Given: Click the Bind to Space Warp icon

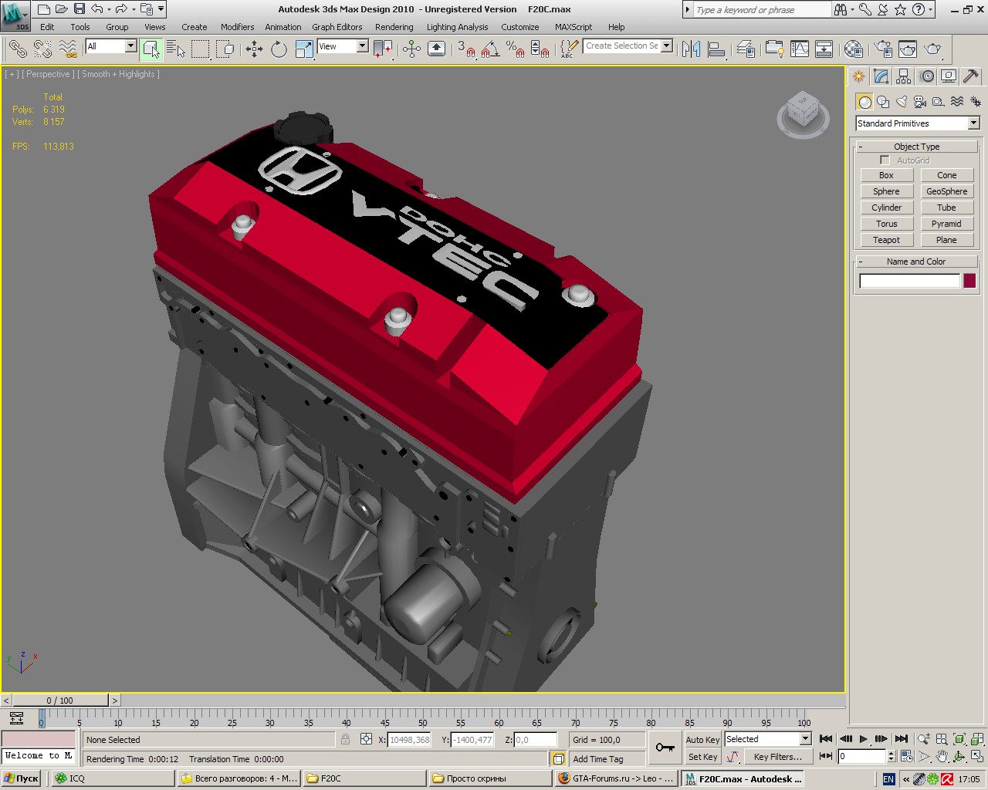Looking at the screenshot, I should tap(68, 49).
